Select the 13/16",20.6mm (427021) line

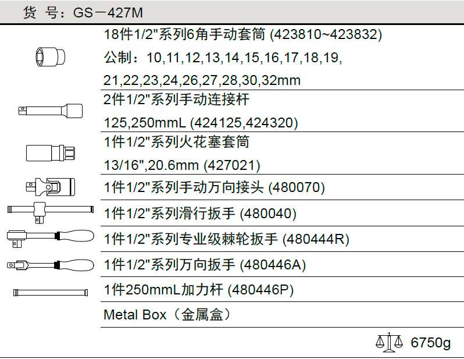tap(181, 165)
